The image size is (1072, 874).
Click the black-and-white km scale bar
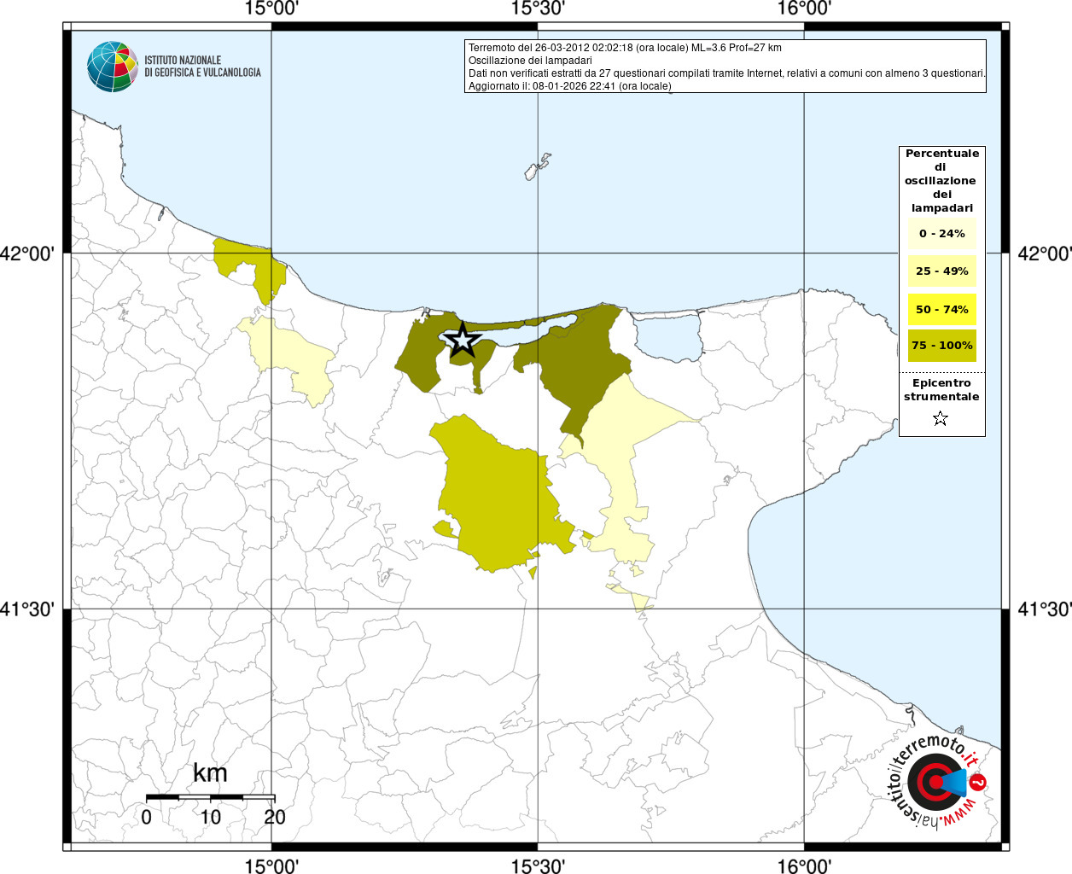point(210,797)
